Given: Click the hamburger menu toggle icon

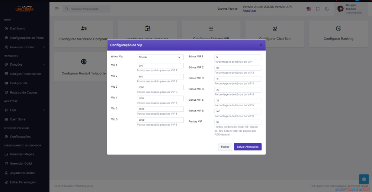Looking at the screenshot, I should click(x=57, y=9).
